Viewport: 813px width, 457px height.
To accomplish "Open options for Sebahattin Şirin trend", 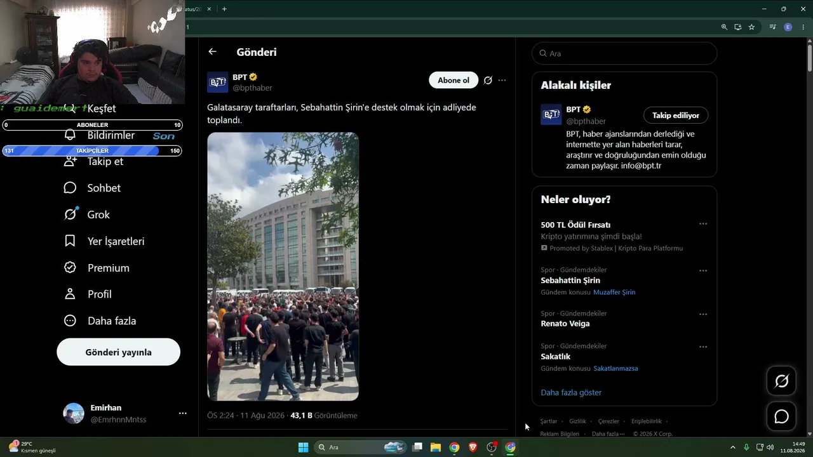I will (x=703, y=271).
